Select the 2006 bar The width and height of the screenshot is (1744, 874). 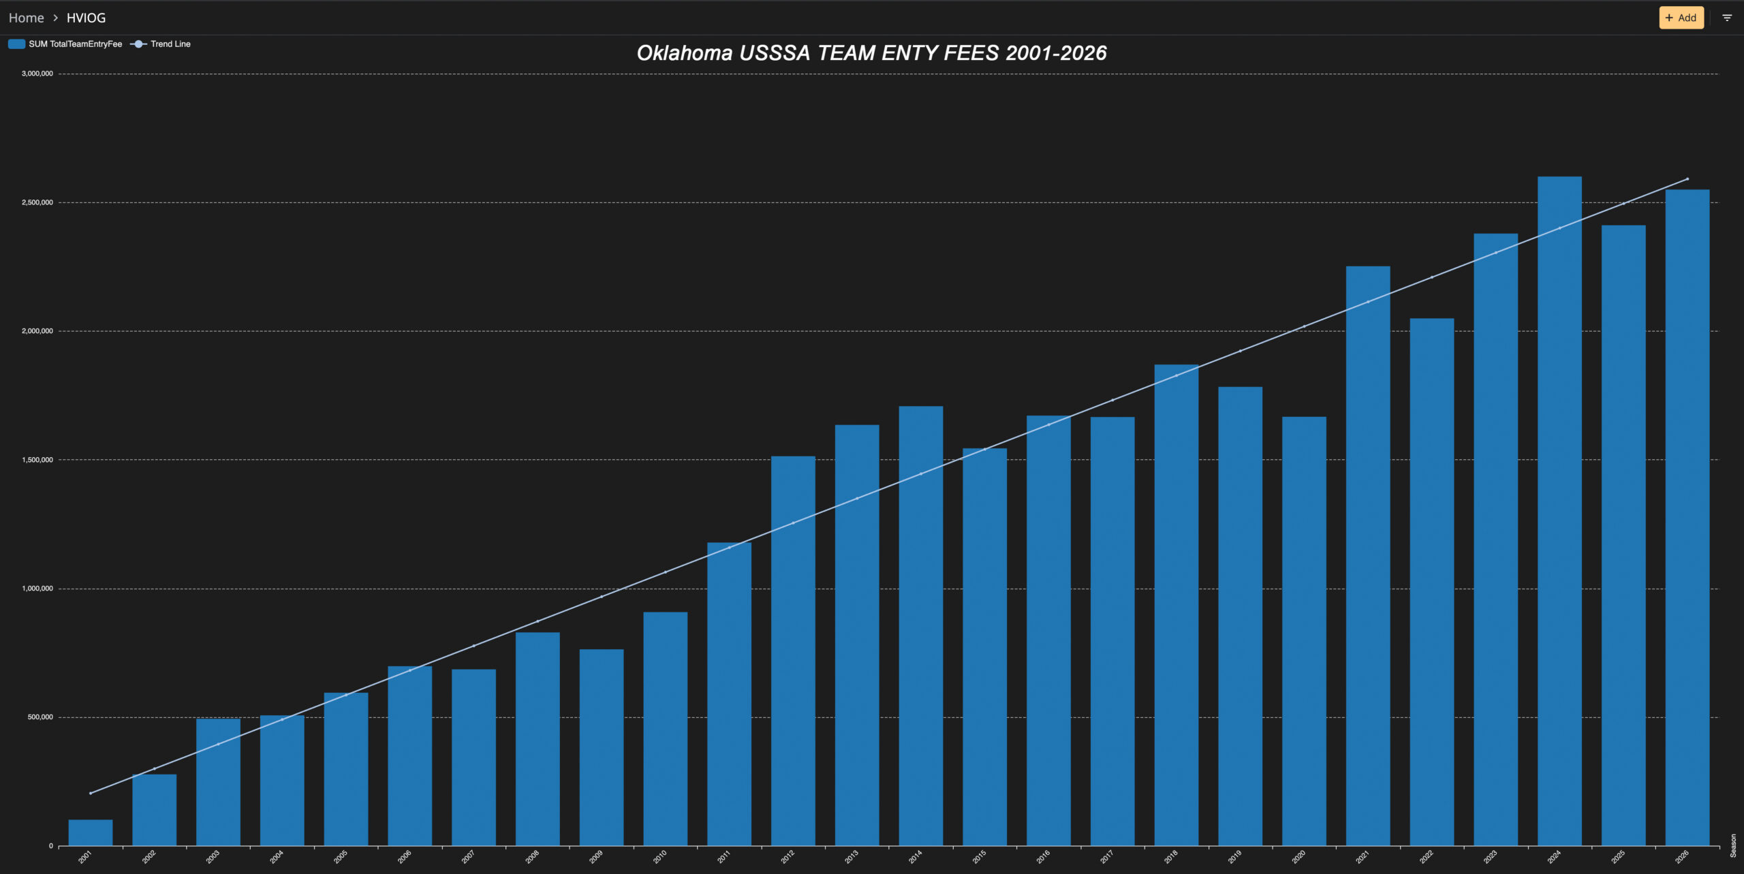coord(409,756)
